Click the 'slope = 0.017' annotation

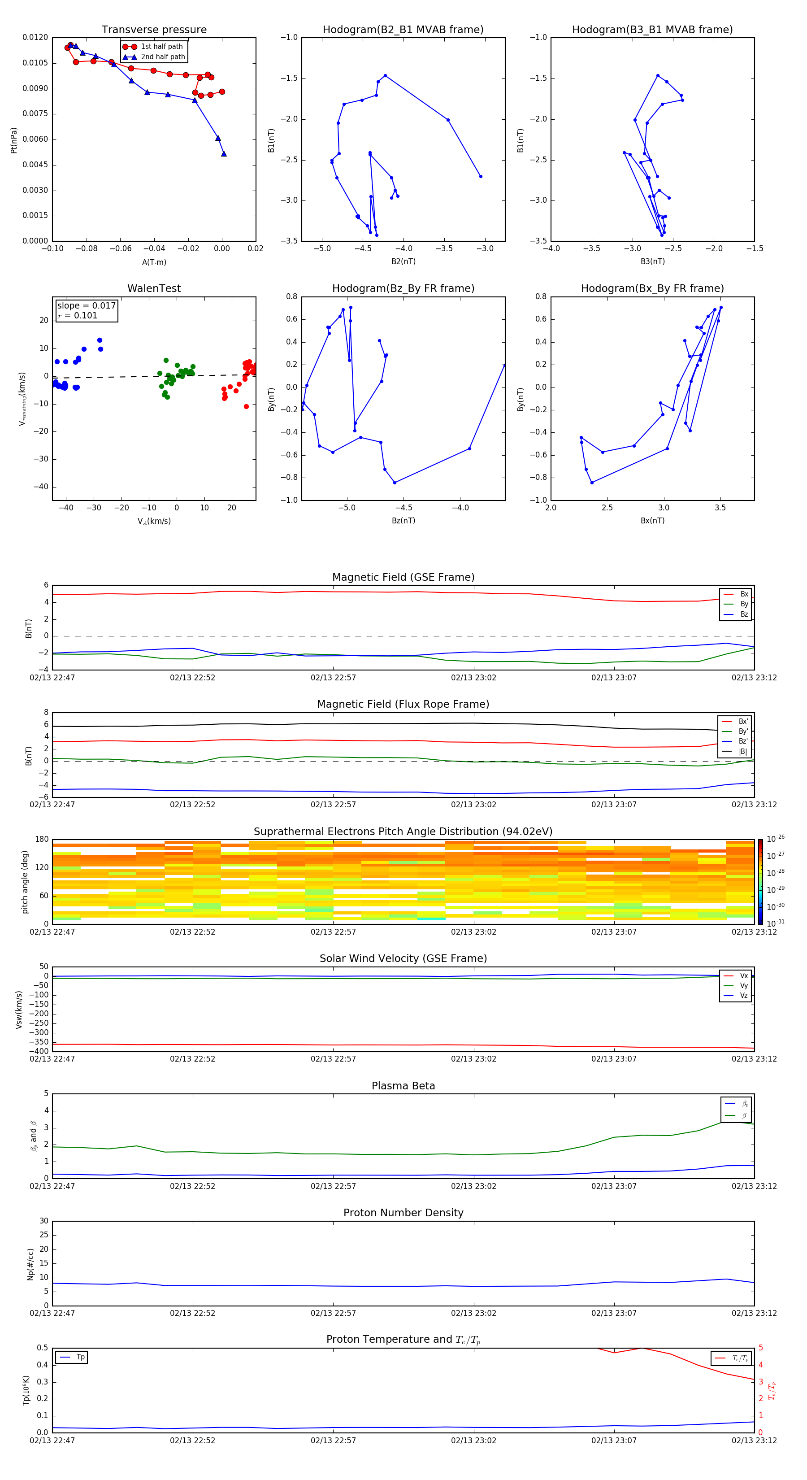[86, 306]
